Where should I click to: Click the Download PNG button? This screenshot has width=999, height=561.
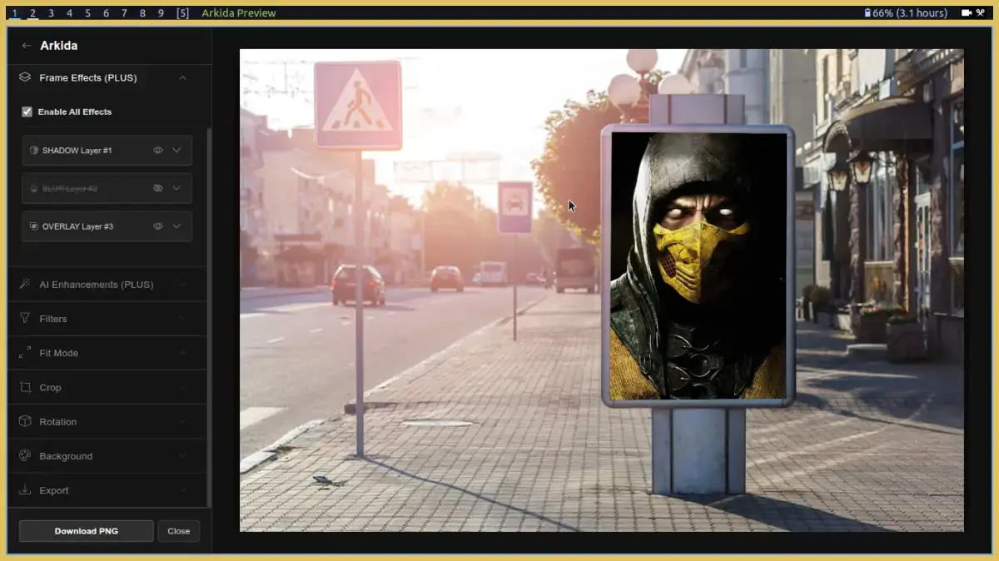click(x=87, y=531)
